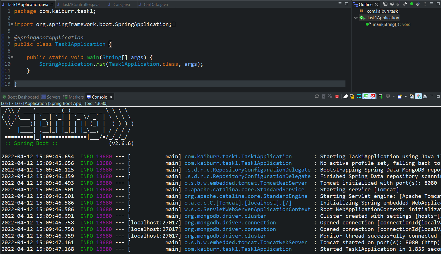Sort Outline members alphabetically
The width and height of the screenshot is (441, 254).
click(392, 4)
